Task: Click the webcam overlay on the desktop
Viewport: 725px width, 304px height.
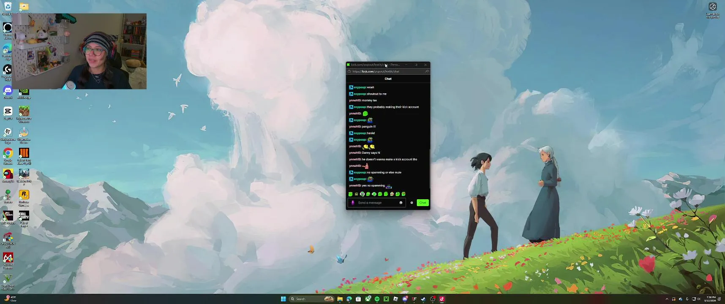Action: [x=79, y=51]
